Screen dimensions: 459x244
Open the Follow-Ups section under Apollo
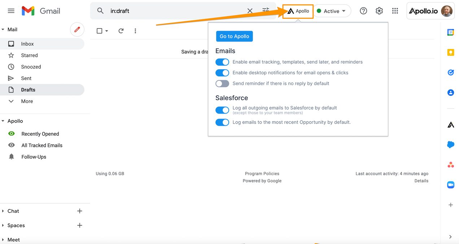(x=34, y=157)
